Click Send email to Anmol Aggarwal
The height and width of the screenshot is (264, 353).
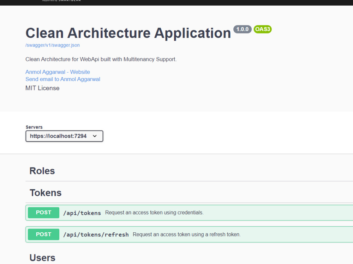click(63, 79)
